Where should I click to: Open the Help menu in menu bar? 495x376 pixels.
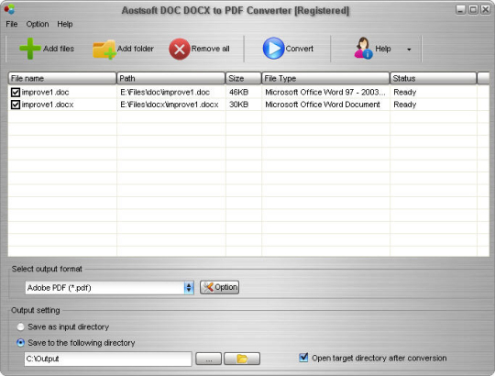tap(65, 24)
